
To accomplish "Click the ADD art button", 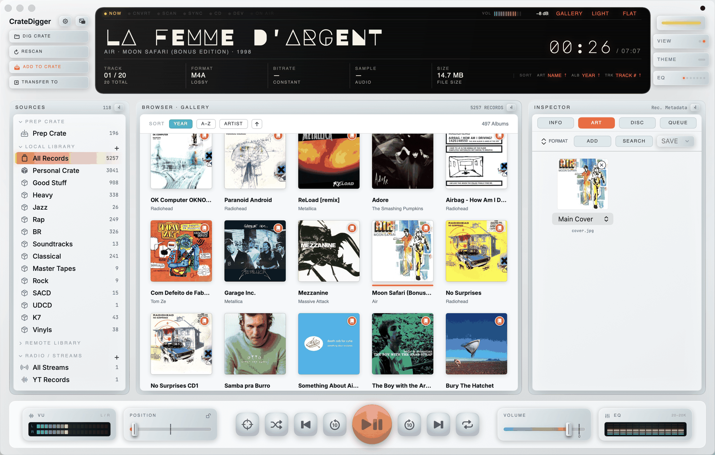I will pyautogui.click(x=592, y=141).
